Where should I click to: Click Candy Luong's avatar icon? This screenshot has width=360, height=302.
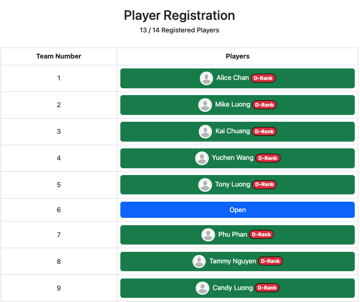203,288
